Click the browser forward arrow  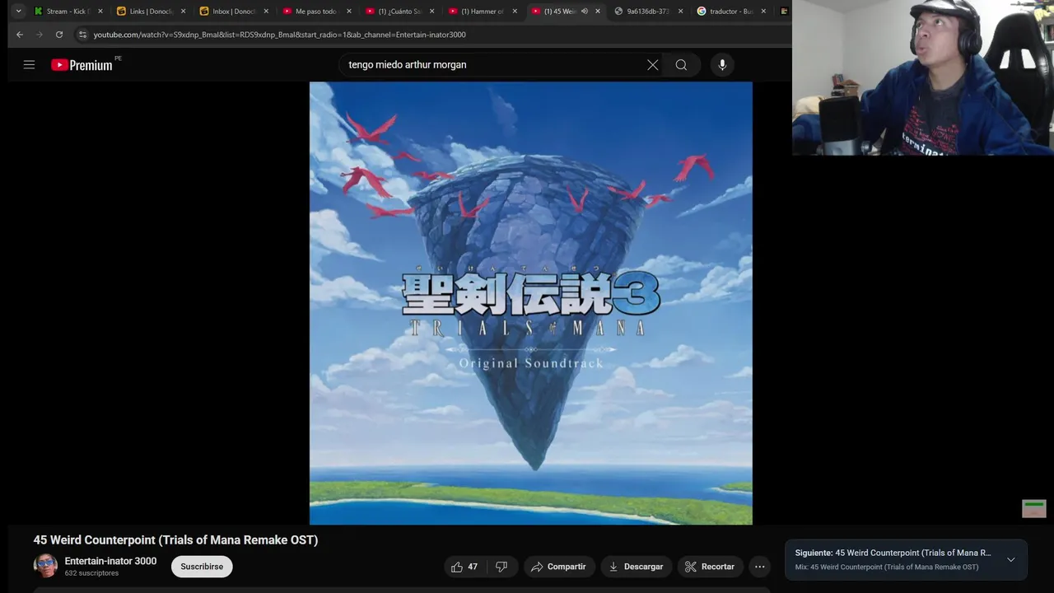click(x=40, y=35)
